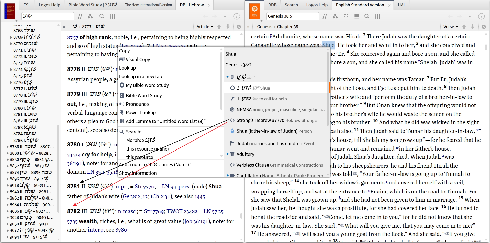Follow the 1445 cross-reference link

(200, 197)
